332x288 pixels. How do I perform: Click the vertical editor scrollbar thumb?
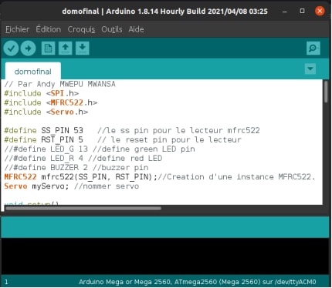326,92
